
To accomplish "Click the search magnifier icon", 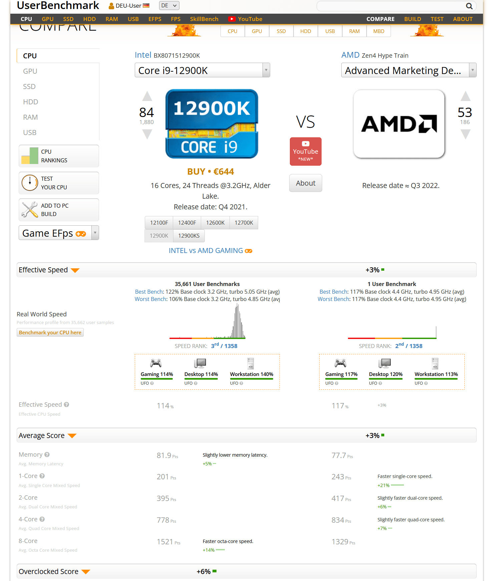I will click(x=469, y=6).
